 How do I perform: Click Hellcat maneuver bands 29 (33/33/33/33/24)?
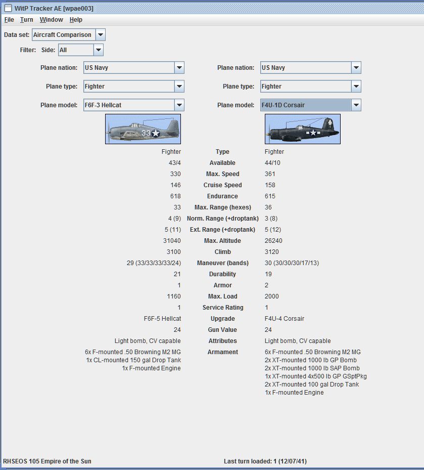coord(154,263)
